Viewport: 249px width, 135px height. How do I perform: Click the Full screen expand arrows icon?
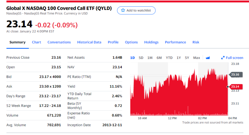click(223, 58)
